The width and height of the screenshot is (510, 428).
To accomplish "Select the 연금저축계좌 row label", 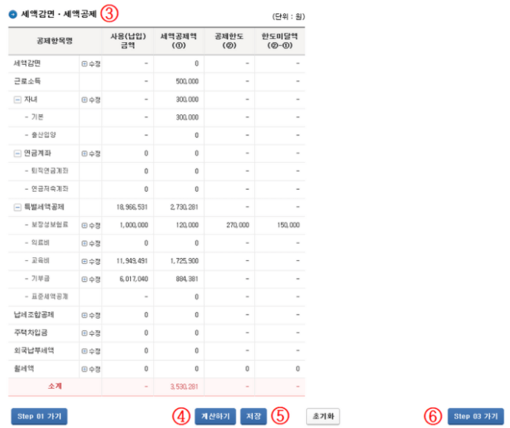I will click(50, 189).
